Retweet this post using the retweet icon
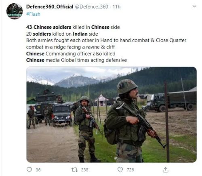The image size is (202, 176). (x=74, y=170)
